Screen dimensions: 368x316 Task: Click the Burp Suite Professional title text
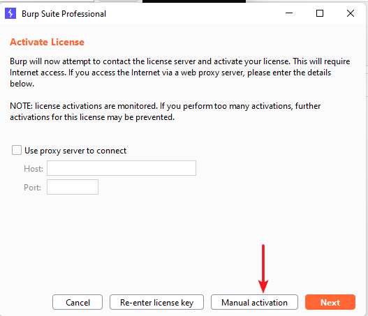click(64, 14)
